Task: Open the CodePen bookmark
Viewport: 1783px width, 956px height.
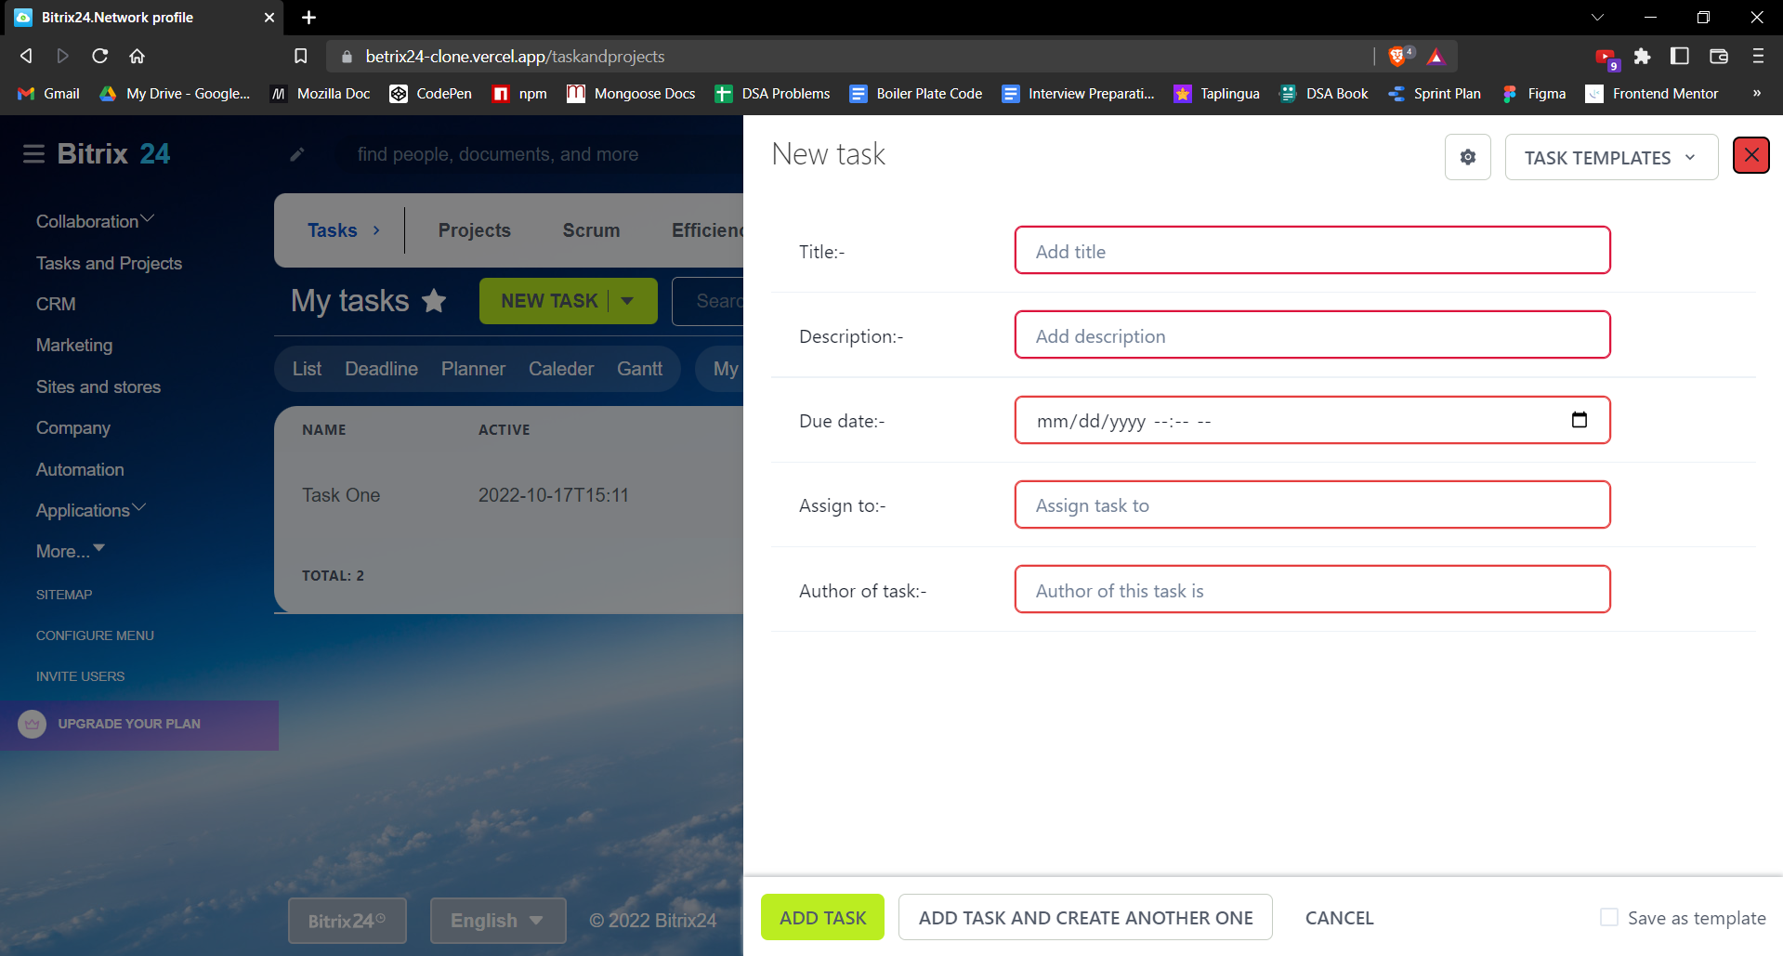Action: (431, 94)
